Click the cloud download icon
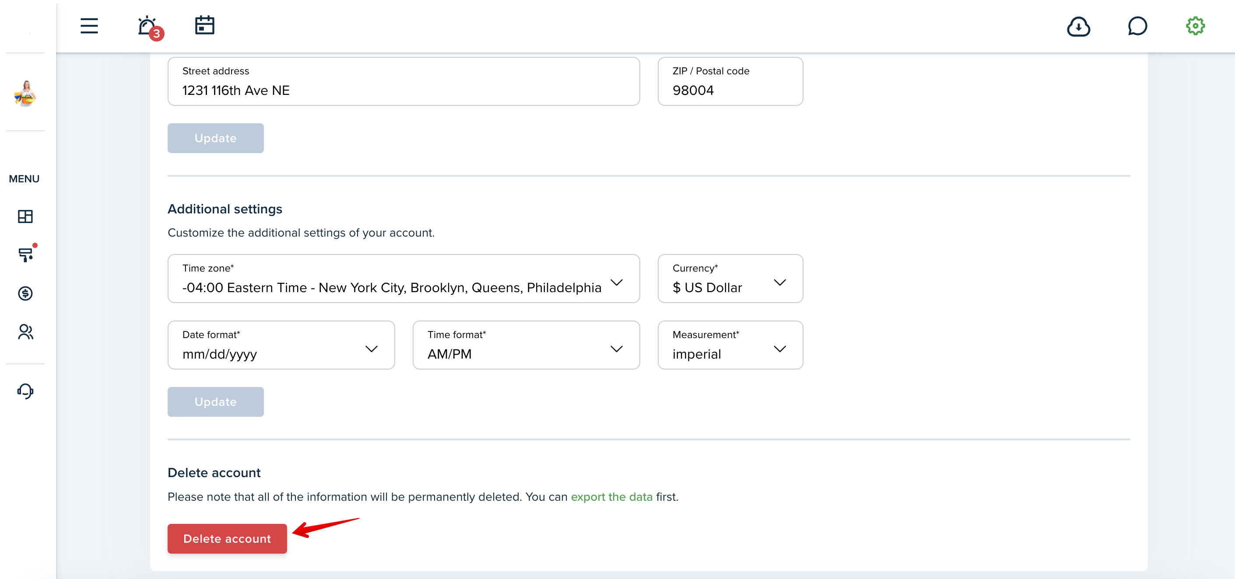 click(1078, 26)
